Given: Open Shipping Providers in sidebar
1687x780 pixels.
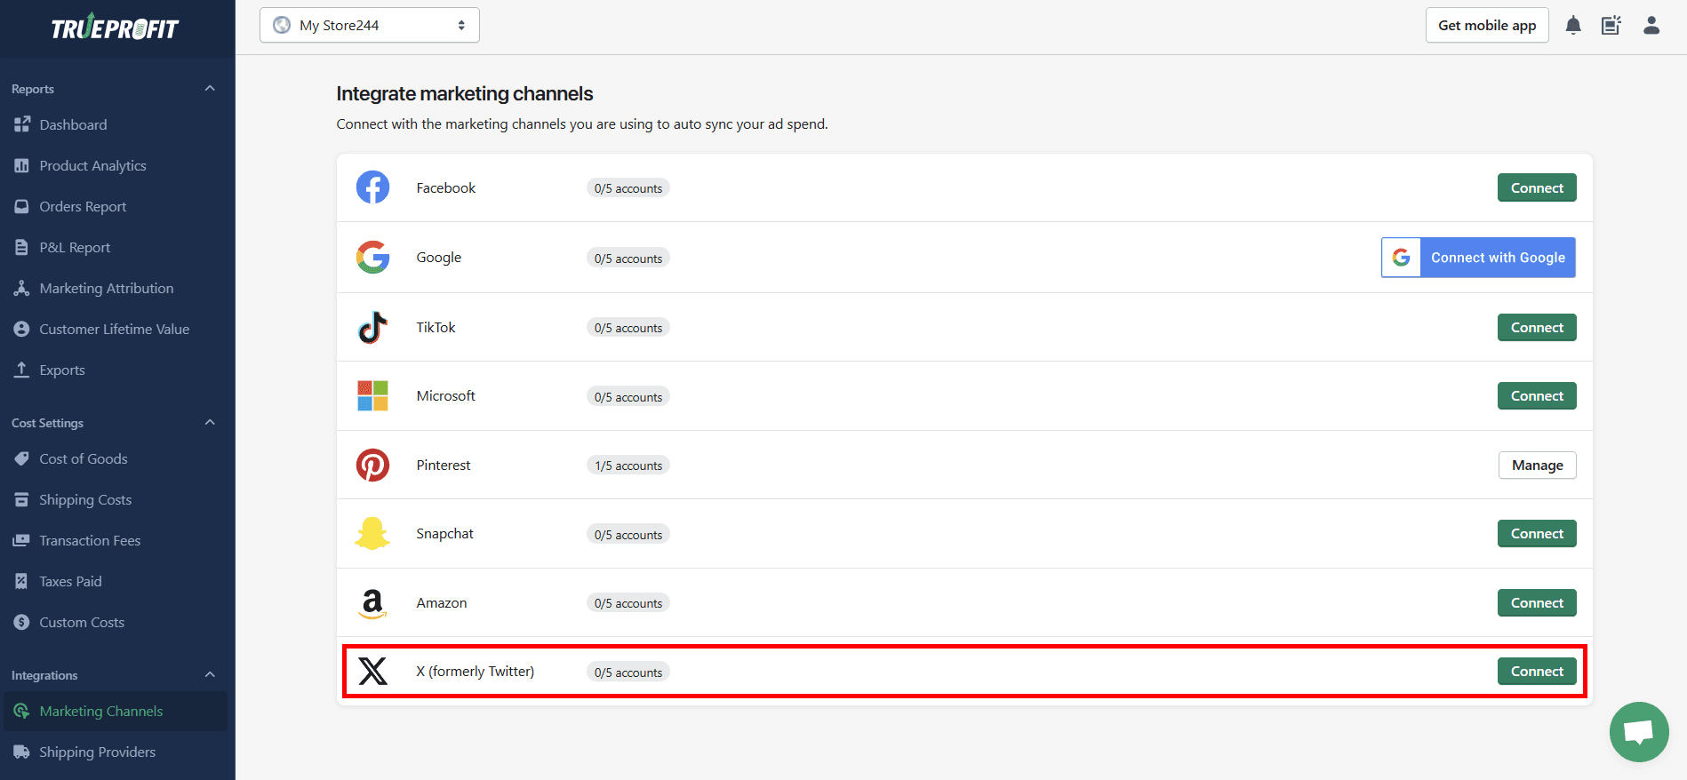Looking at the screenshot, I should (97, 752).
